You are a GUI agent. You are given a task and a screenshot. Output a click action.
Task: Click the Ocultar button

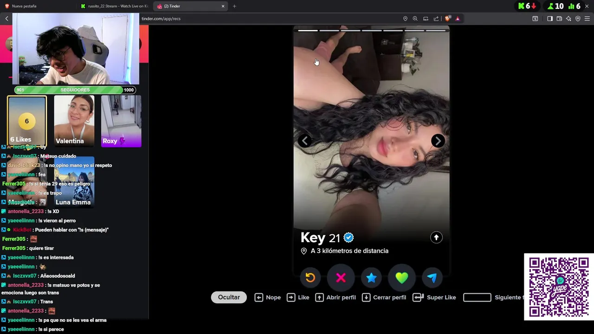(229, 297)
